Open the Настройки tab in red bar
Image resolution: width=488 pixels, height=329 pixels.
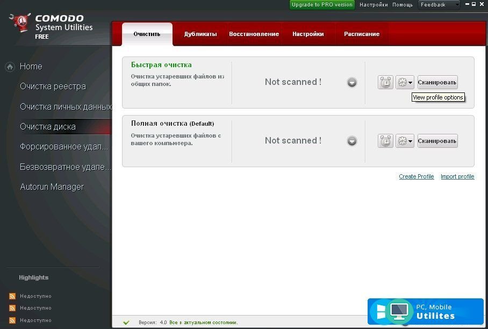(x=308, y=34)
